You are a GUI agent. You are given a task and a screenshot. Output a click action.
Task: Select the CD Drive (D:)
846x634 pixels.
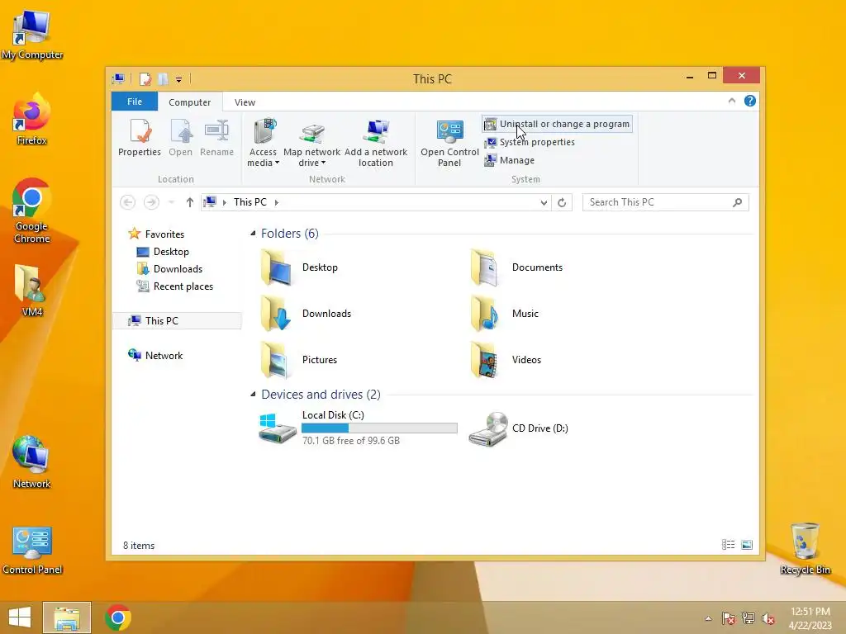coord(519,428)
